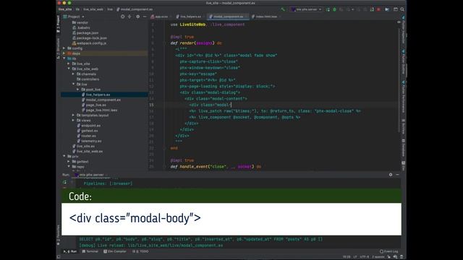Click live_site in the breadcrumb bar
Screen dimensions: 463x260
tap(65, 9)
